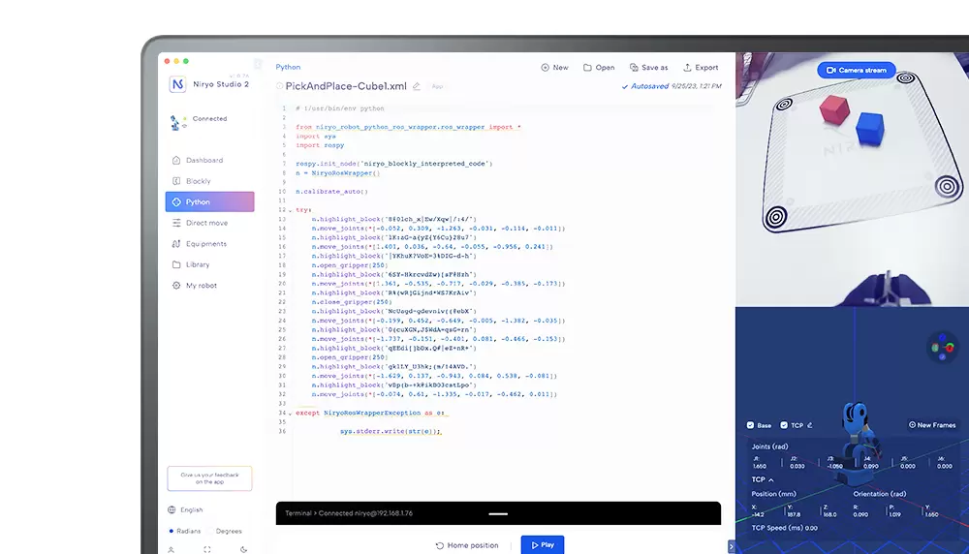
Task: Click the My robot settings icon
Action: tap(176, 286)
